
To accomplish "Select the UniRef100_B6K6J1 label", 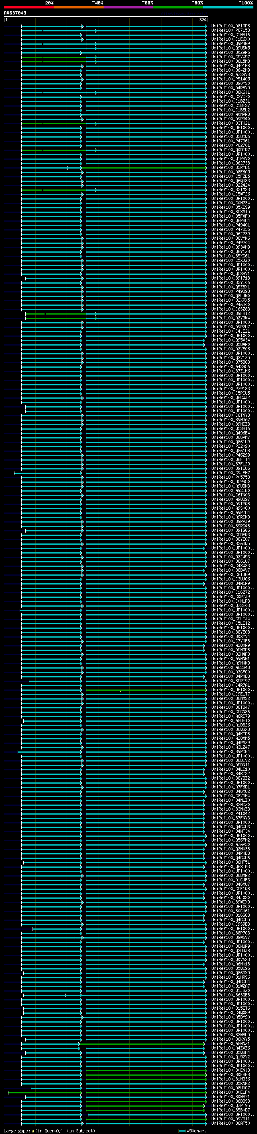I will click(x=230, y=93).
